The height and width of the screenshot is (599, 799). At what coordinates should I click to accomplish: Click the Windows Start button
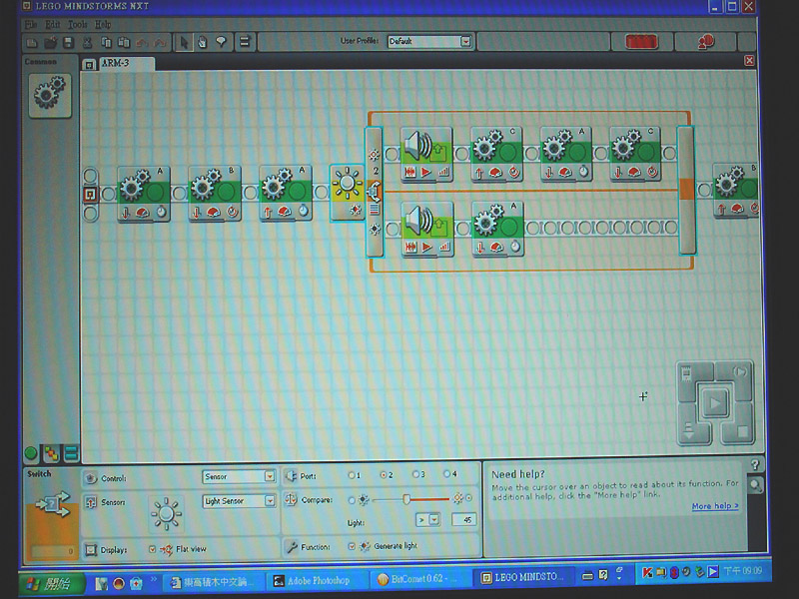pyautogui.click(x=52, y=583)
